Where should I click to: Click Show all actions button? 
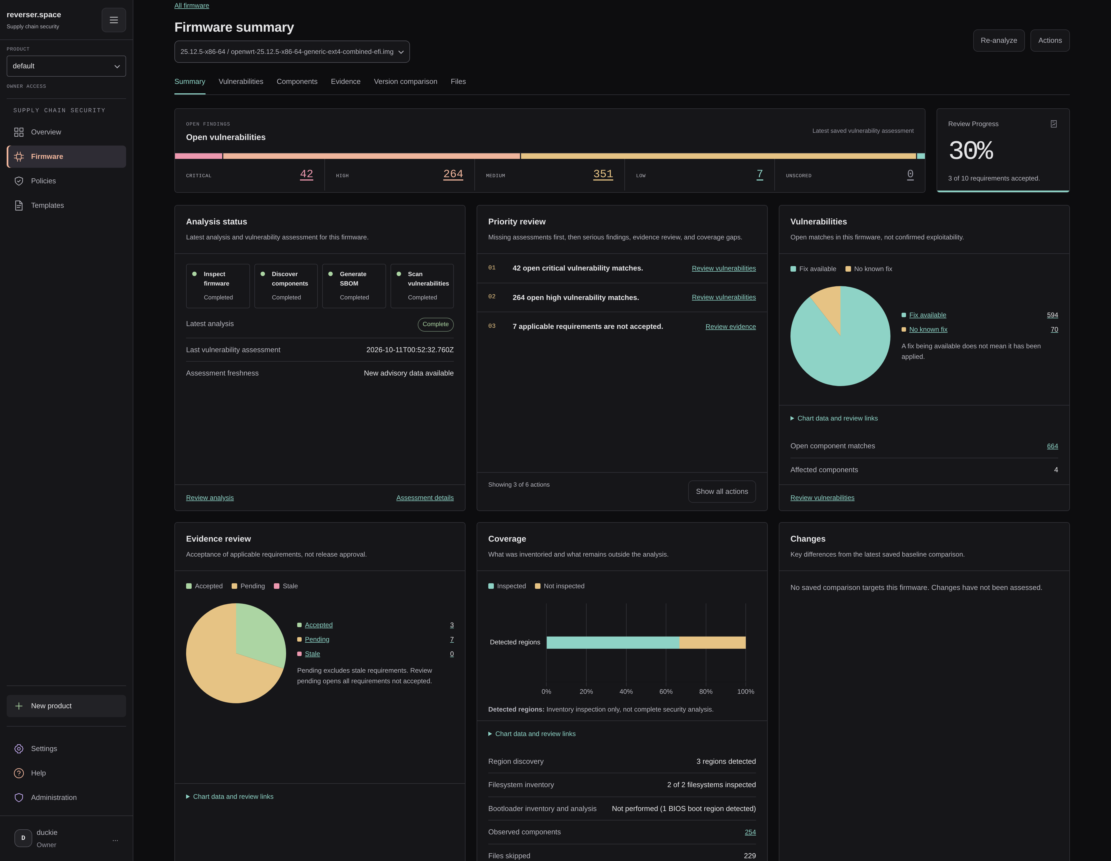pyautogui.click(x=722, y=492)
